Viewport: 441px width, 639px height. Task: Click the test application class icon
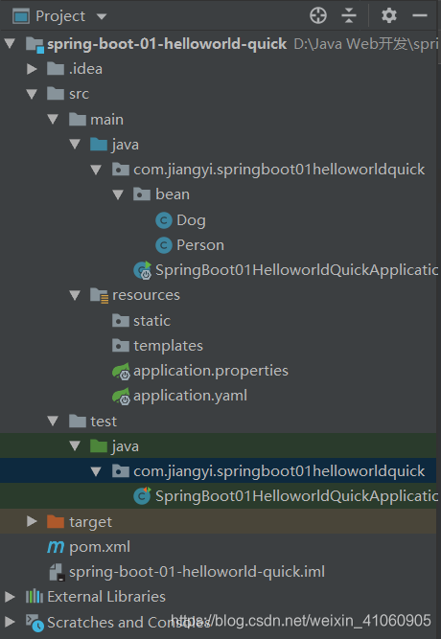click(x=143, y=496)
